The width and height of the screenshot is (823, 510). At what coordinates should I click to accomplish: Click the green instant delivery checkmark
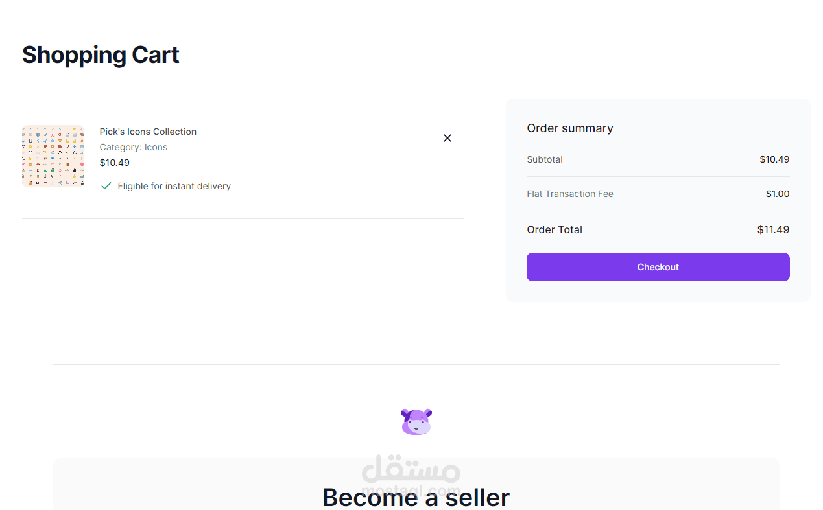point(106,186)
